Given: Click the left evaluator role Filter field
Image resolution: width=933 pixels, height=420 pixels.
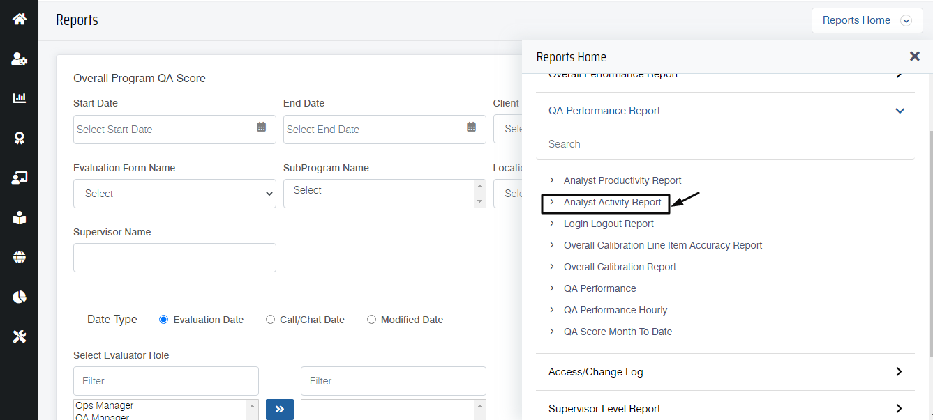Looking at the screenshot, I should tap(166, 381).
